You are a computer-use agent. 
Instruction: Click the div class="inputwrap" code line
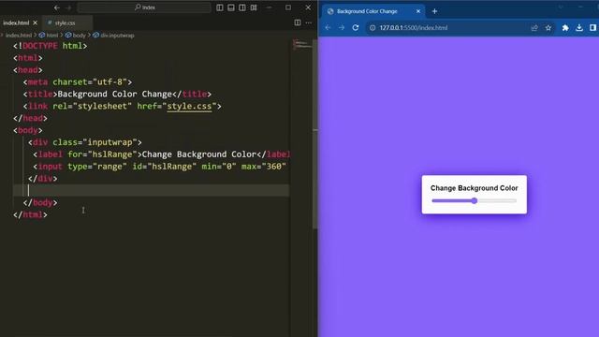tap(85, 142)
